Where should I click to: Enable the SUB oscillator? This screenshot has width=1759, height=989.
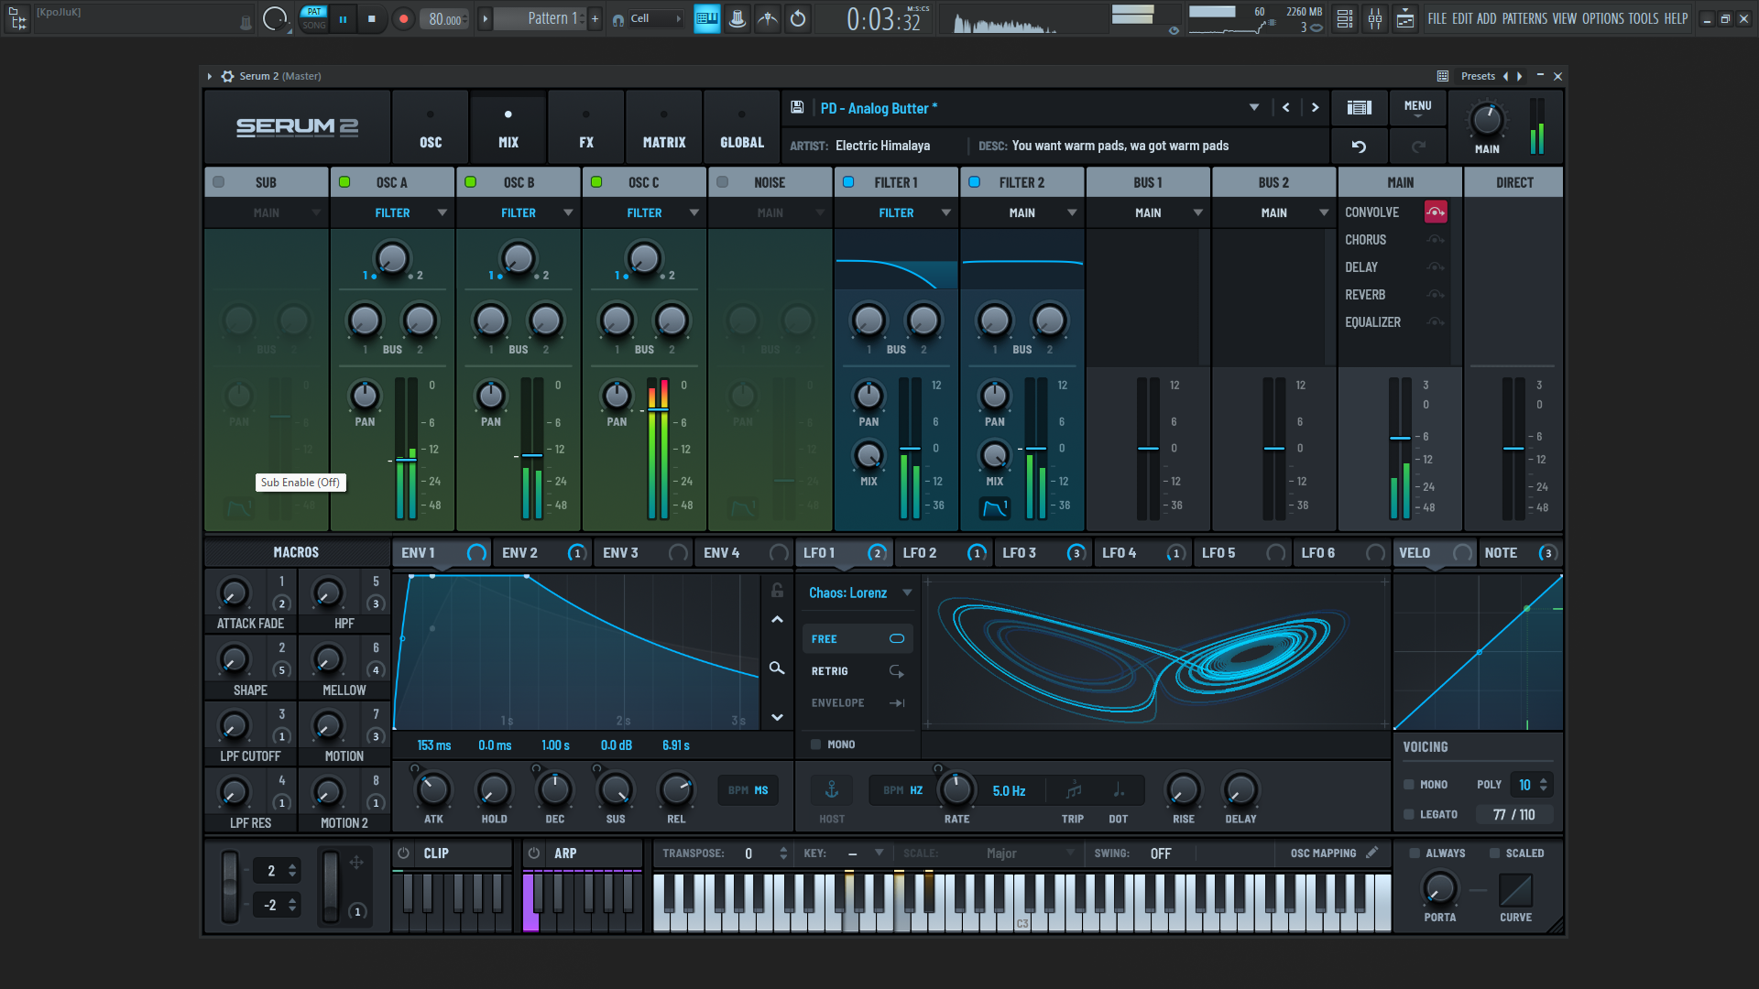[218, 182]
